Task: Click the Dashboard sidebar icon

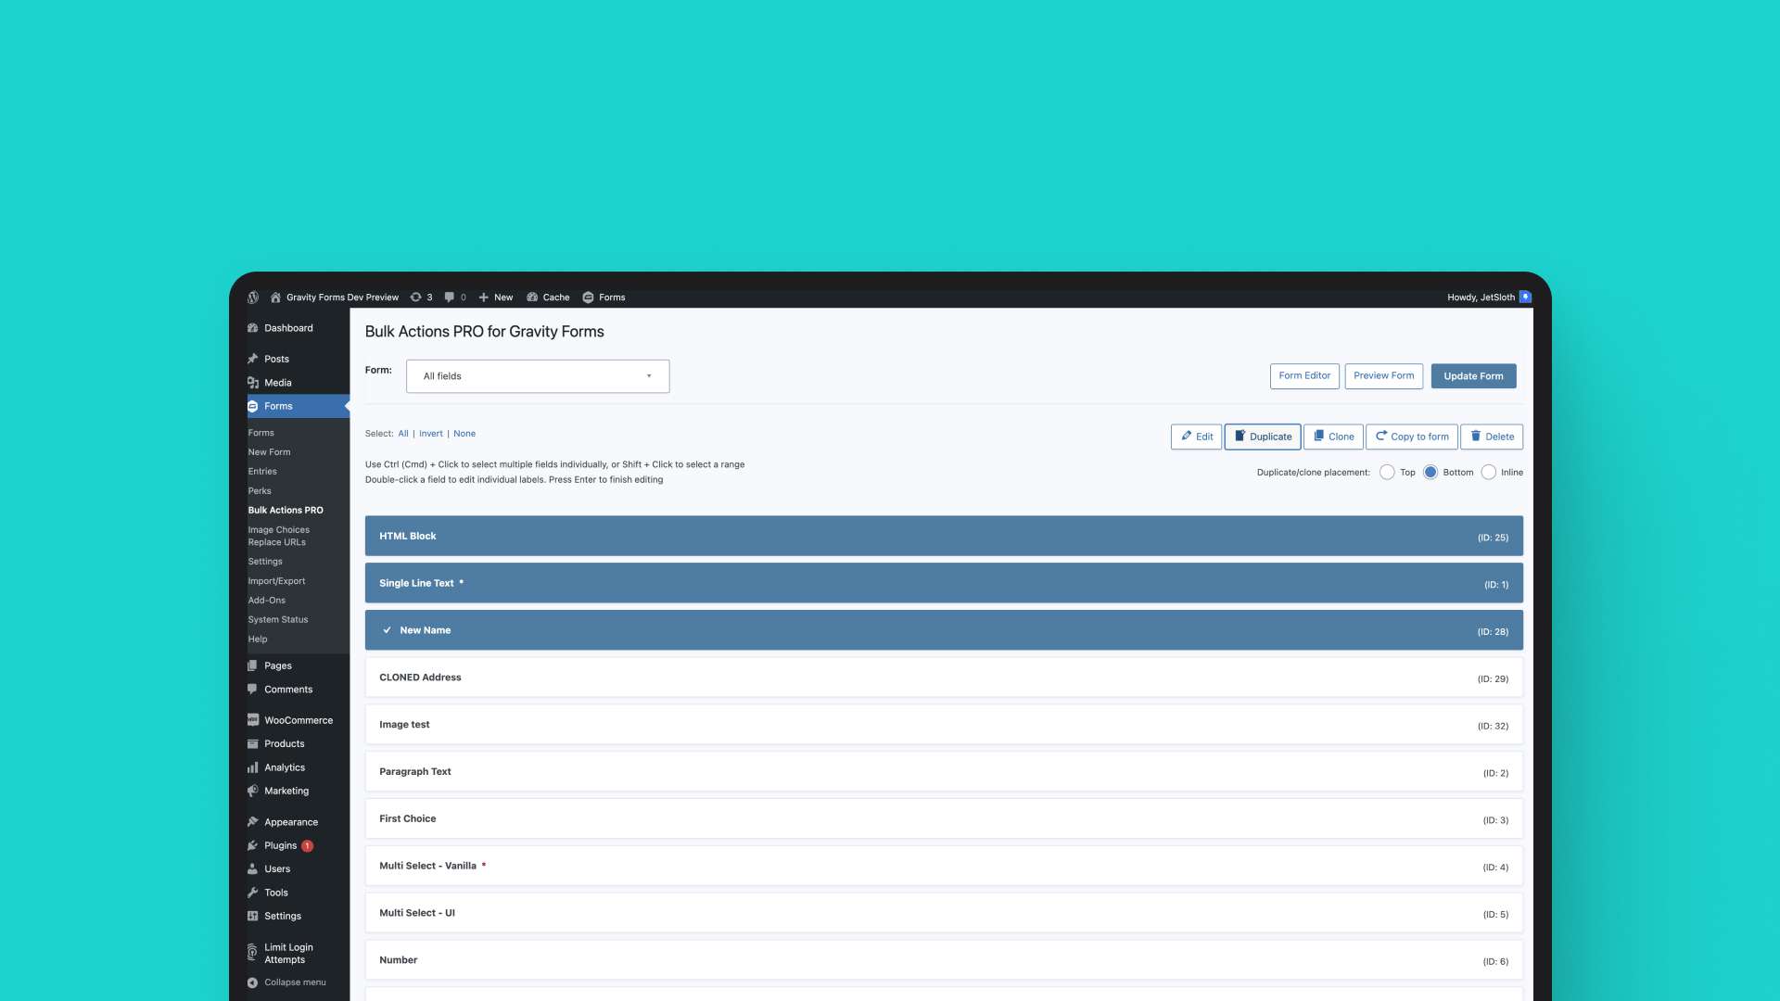Action: [x=252, y=328]
